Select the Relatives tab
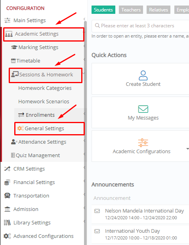 click(158, 9)
